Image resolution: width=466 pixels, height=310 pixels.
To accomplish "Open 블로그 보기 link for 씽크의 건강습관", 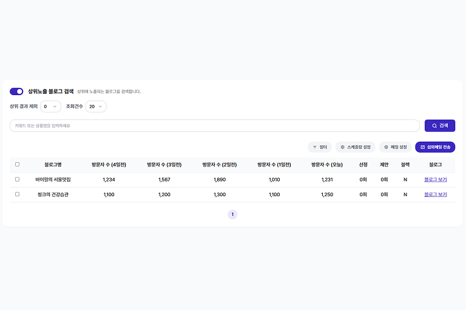I will (436, 194).
